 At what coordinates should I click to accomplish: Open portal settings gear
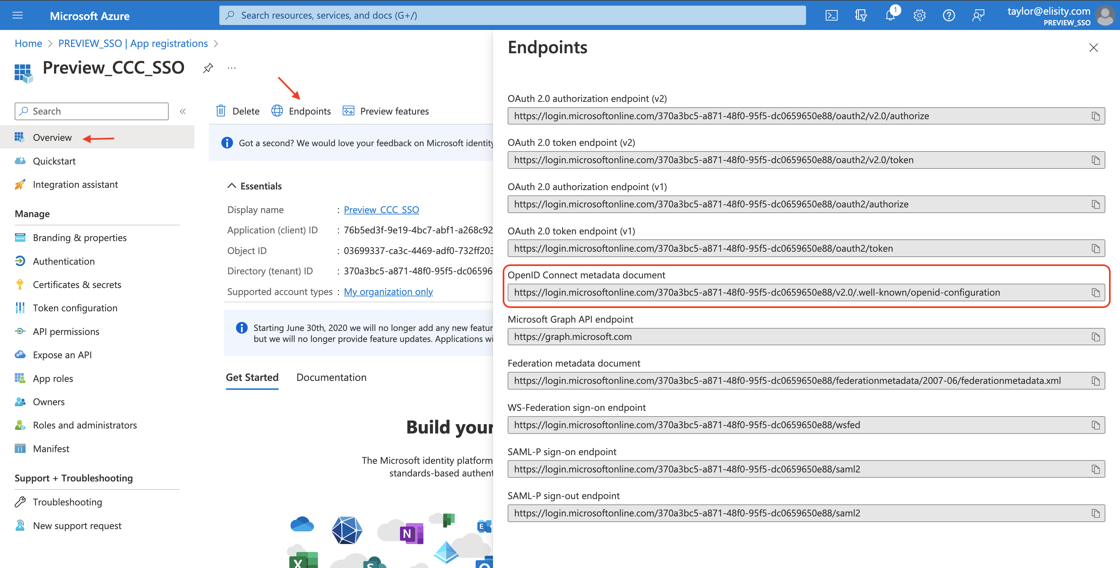919,16
